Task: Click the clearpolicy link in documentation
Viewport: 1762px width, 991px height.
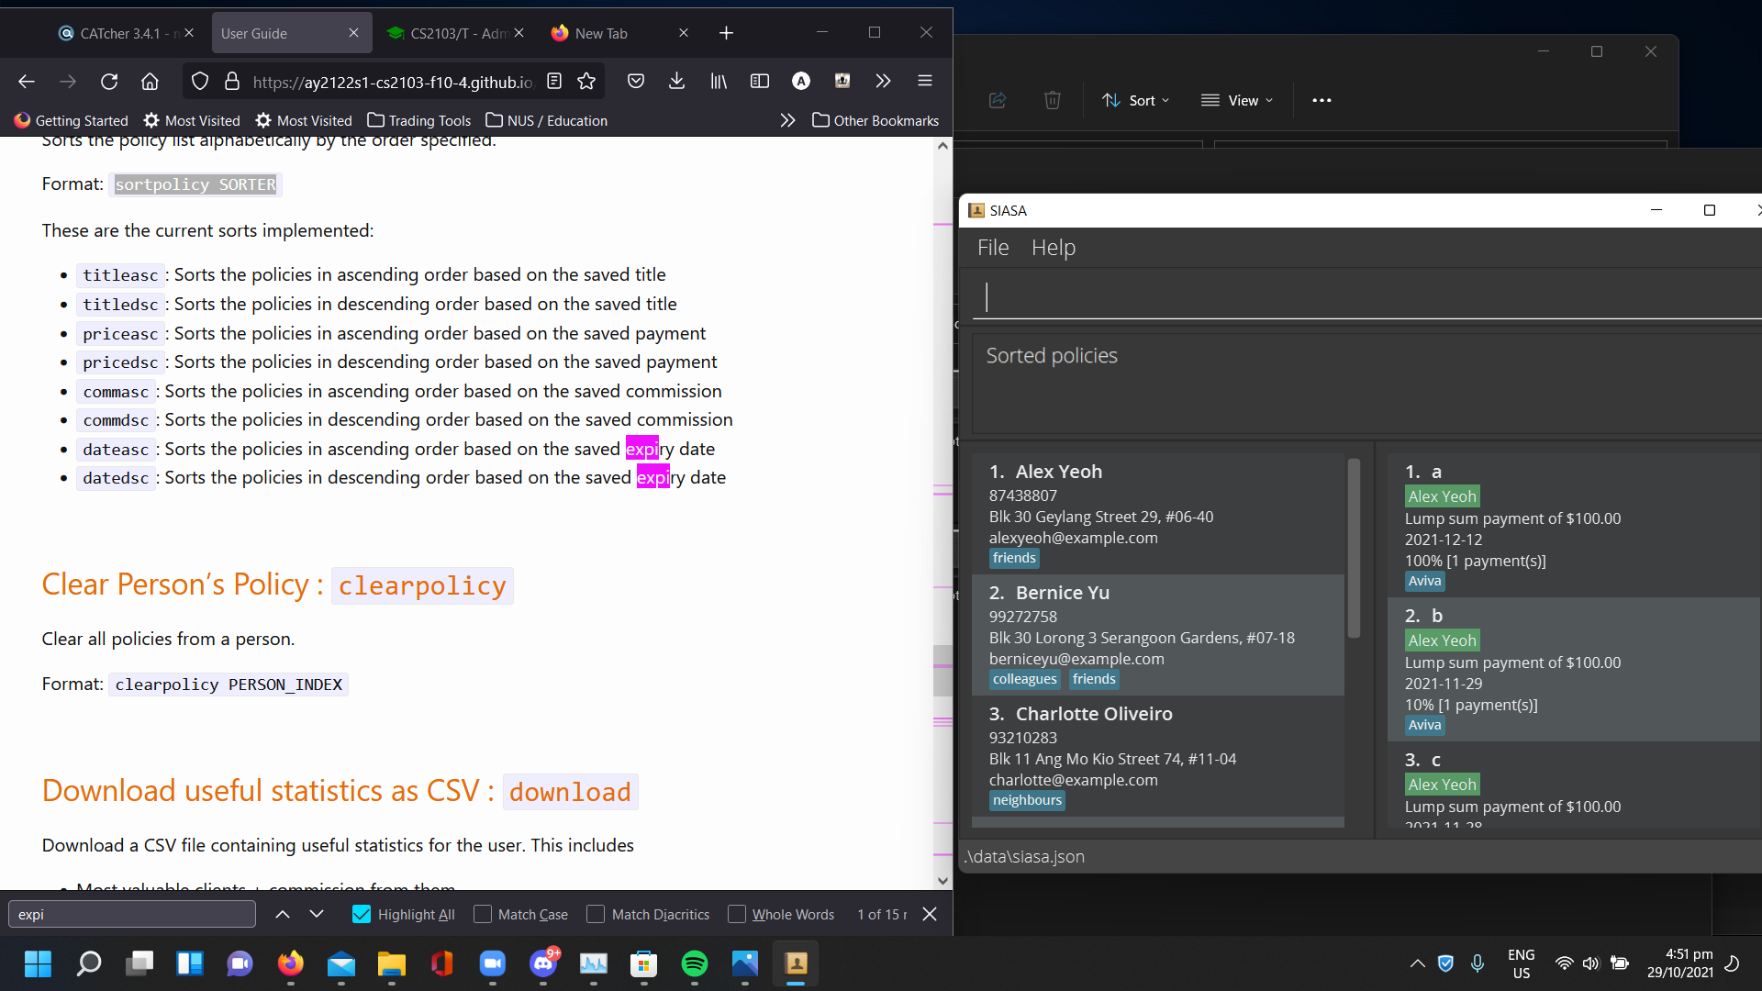Action: (420, 585)
